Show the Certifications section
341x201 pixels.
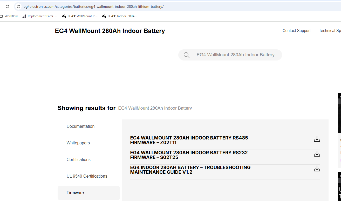click(x=78, y=159)
